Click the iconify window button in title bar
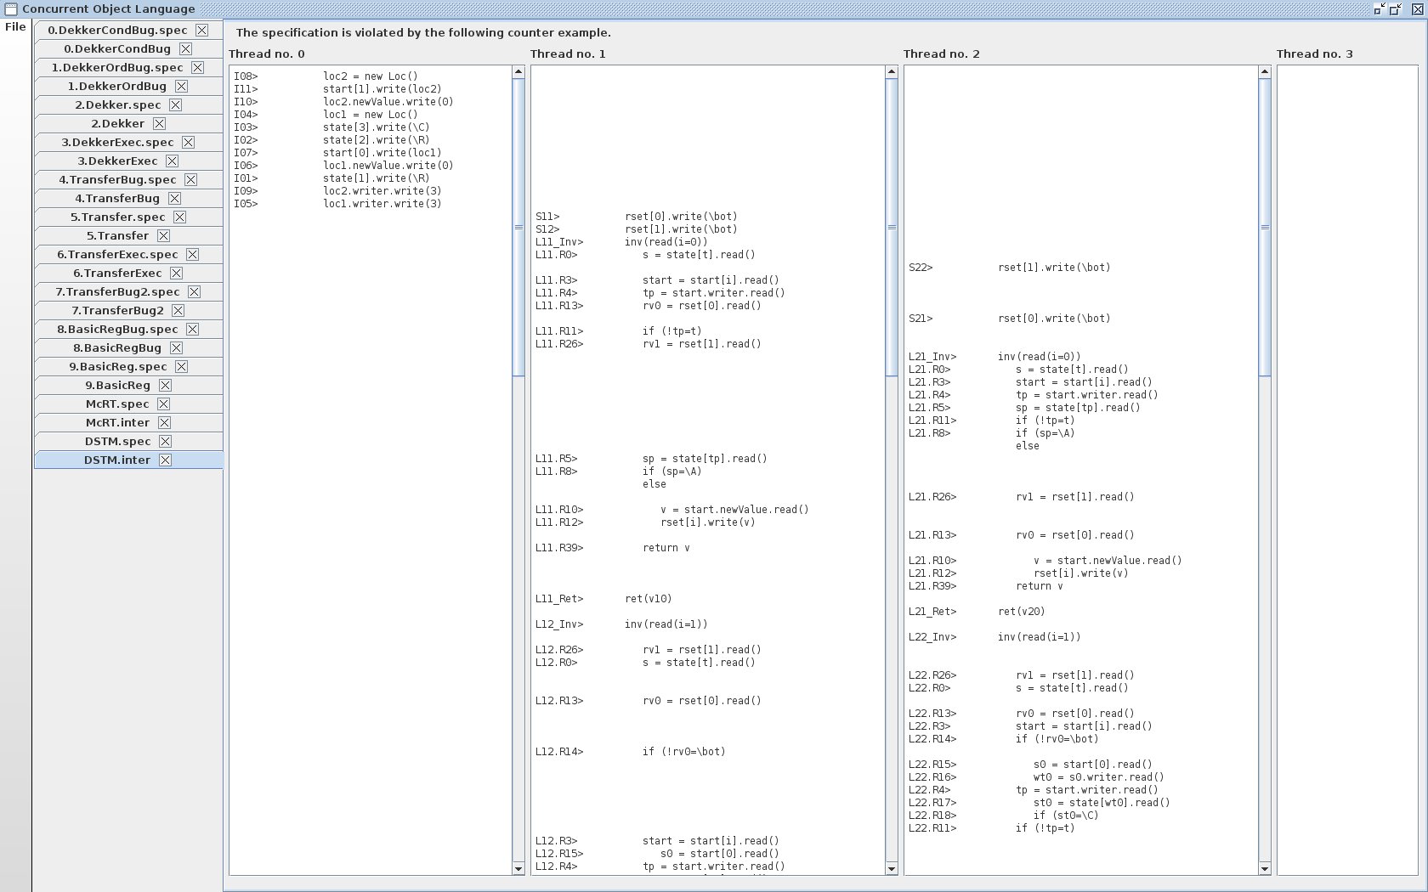This screenshot has height=892, width=1428. click(1380, 9)
